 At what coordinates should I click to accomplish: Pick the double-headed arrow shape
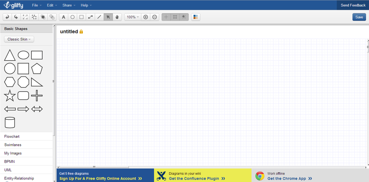coord(37,109)
